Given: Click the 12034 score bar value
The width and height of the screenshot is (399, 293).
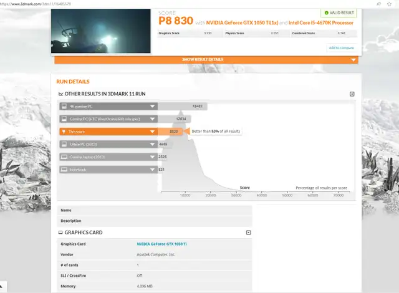Looking at the screenshot, I should 181,119.
